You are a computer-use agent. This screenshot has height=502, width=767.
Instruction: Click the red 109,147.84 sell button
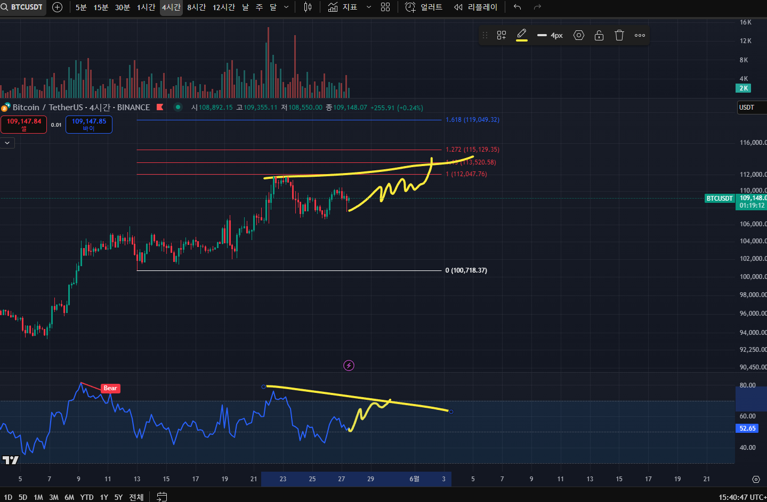click(24, 125)
